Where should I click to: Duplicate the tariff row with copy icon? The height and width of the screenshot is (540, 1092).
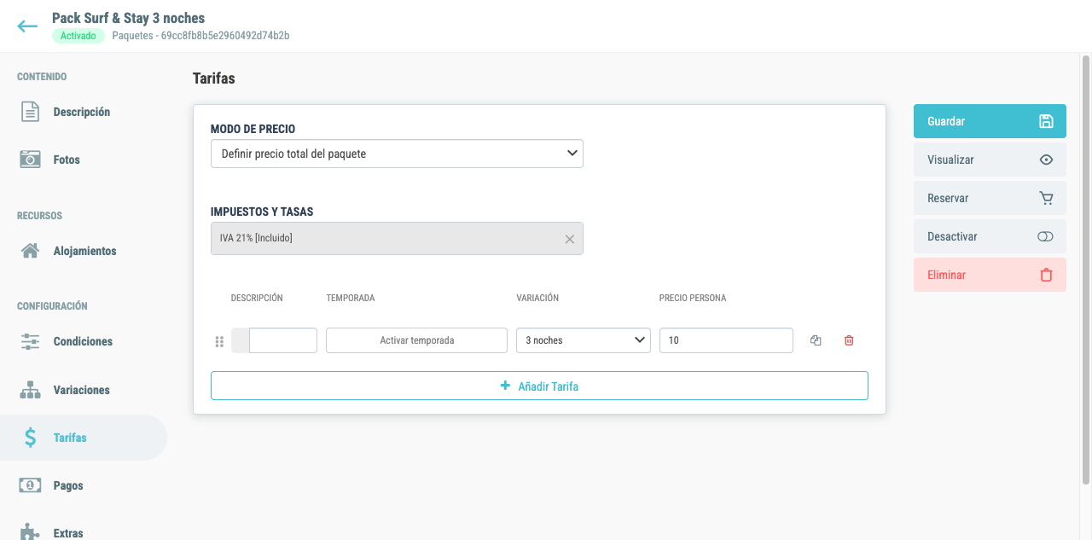[816, 340]
